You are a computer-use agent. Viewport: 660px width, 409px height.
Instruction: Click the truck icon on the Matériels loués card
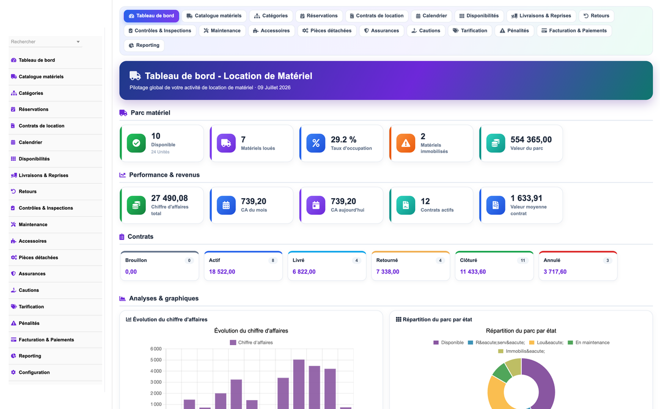226,143
